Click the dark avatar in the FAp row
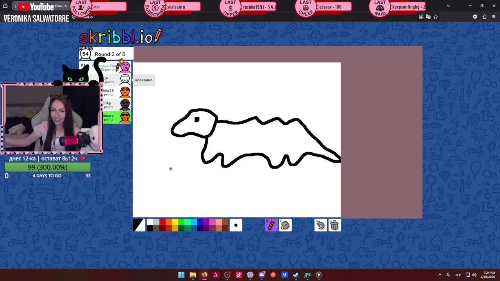500x281 pixels. (125, 105)
